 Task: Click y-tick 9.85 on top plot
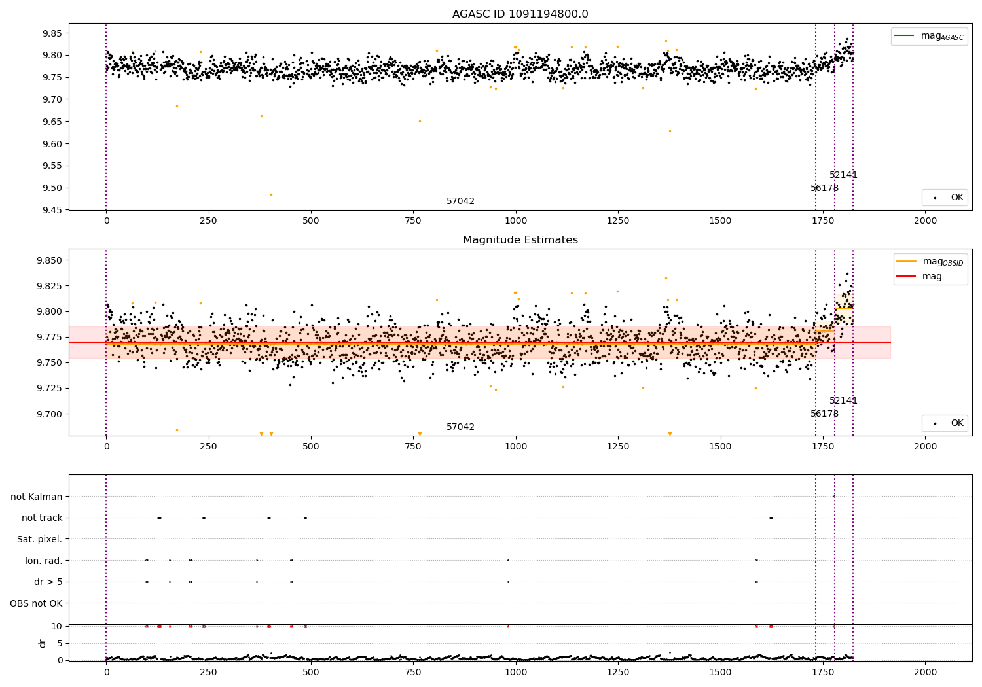[52, 33]
